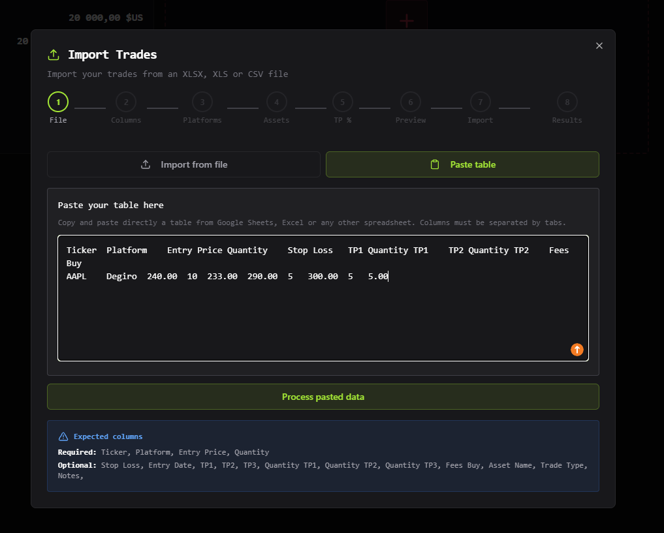
Task: Click the upload icon on Import from file
Action: coord(146,164)
